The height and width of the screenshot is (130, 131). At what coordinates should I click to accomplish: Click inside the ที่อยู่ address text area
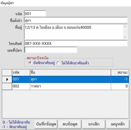[74, 32]
